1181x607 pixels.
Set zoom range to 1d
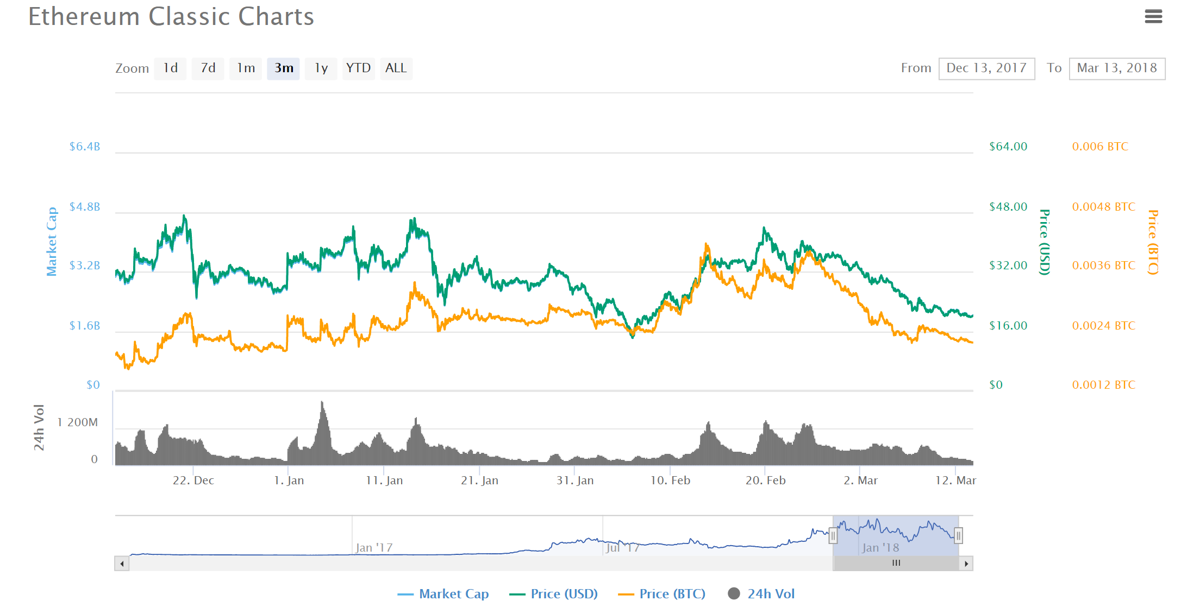tap(170, 68)
